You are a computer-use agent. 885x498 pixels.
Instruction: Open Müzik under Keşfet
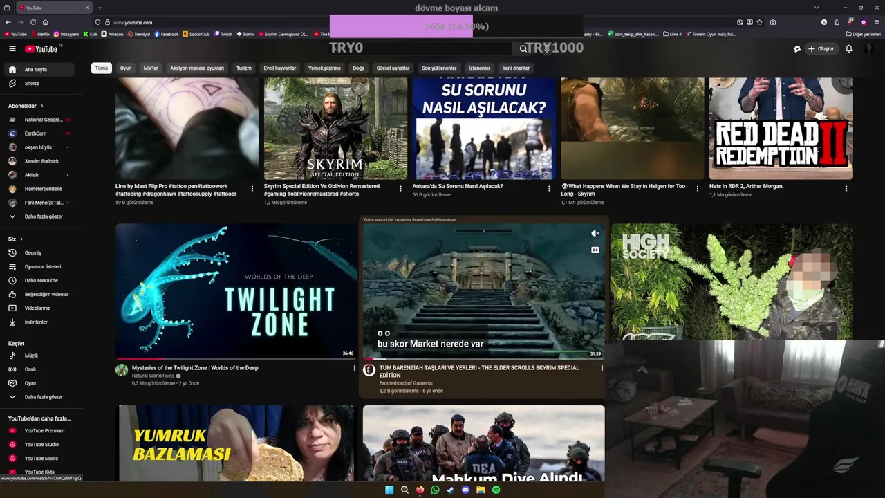point(31,356)
